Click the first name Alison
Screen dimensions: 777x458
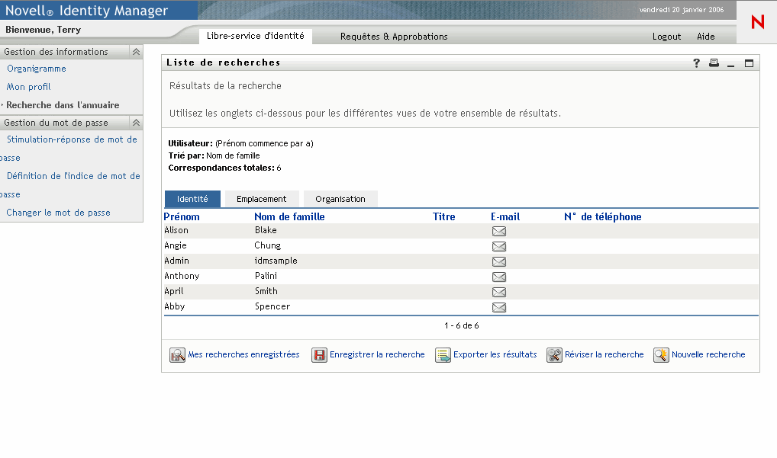[176, 230]
